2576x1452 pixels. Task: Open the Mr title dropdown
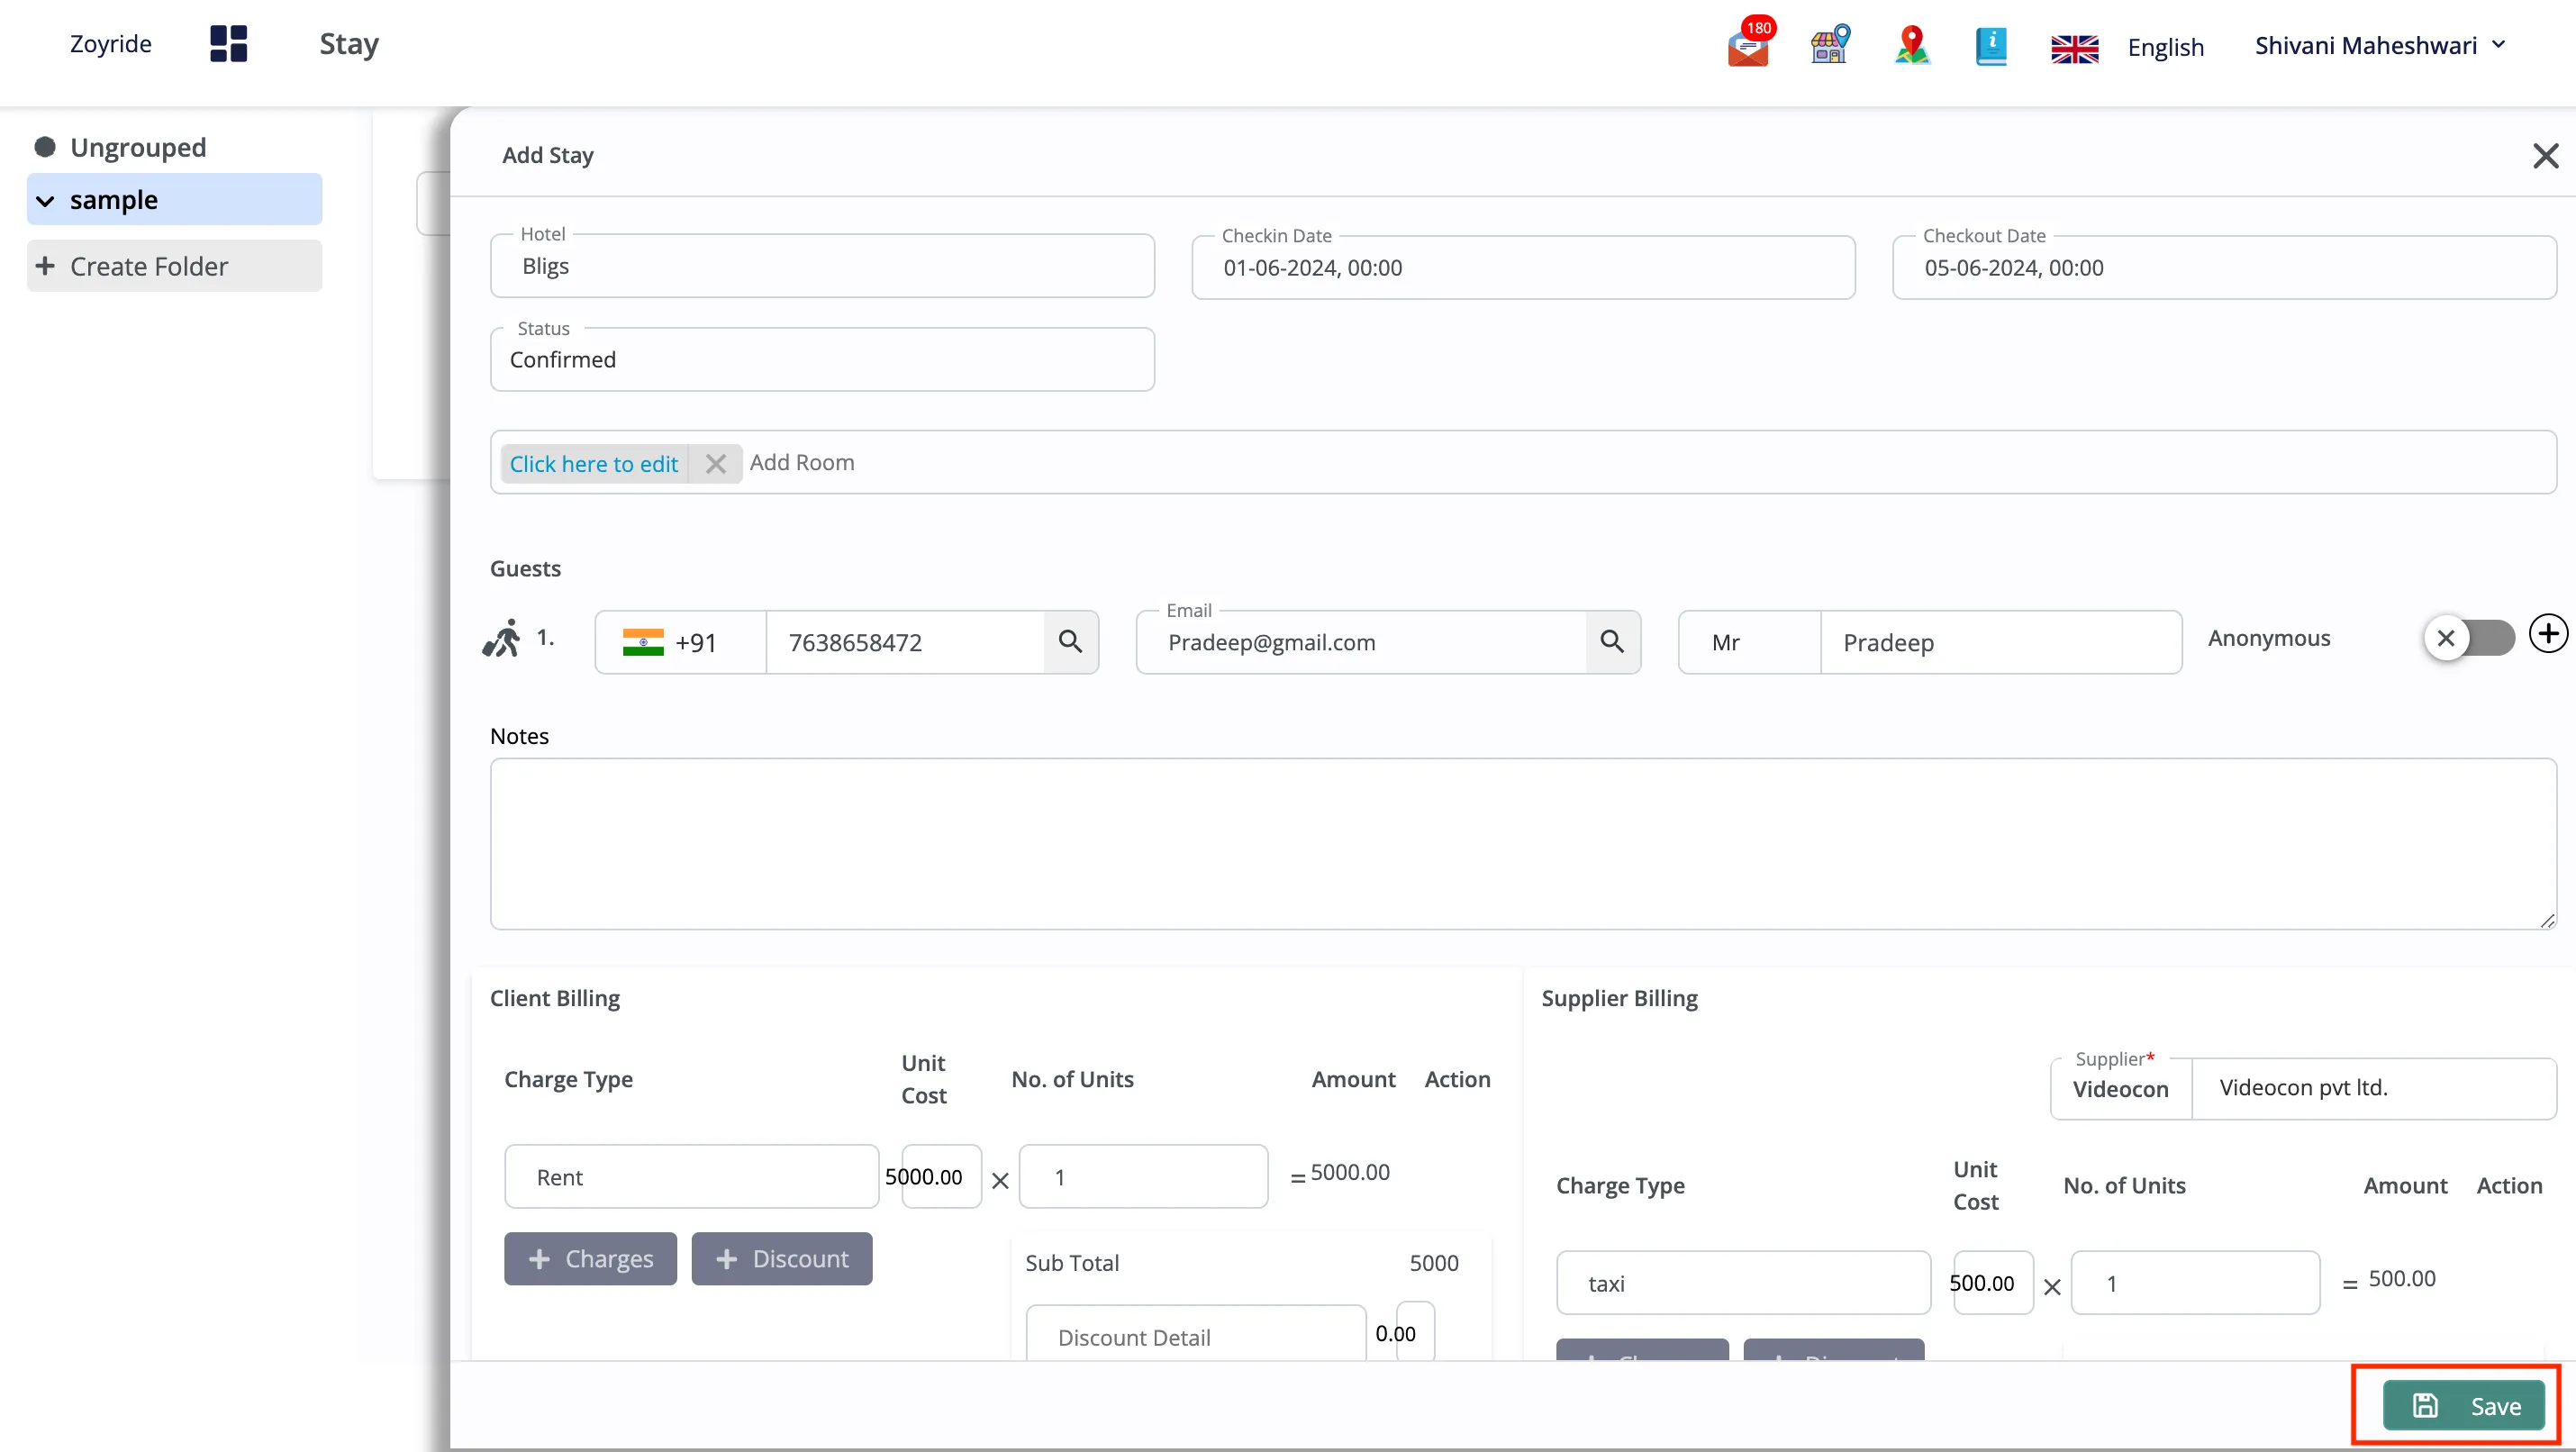click(x=1749, y=642)
